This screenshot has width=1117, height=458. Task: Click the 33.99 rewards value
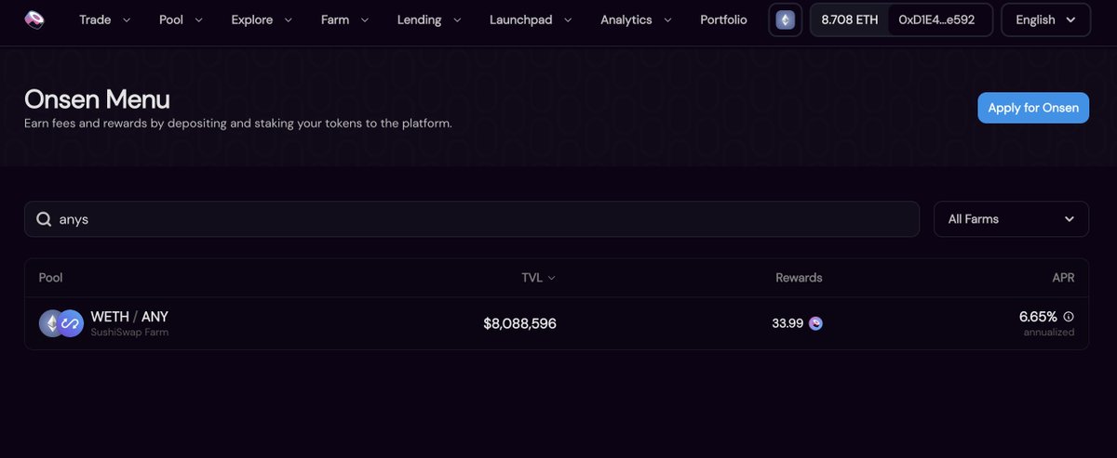(x=787, y=323)
